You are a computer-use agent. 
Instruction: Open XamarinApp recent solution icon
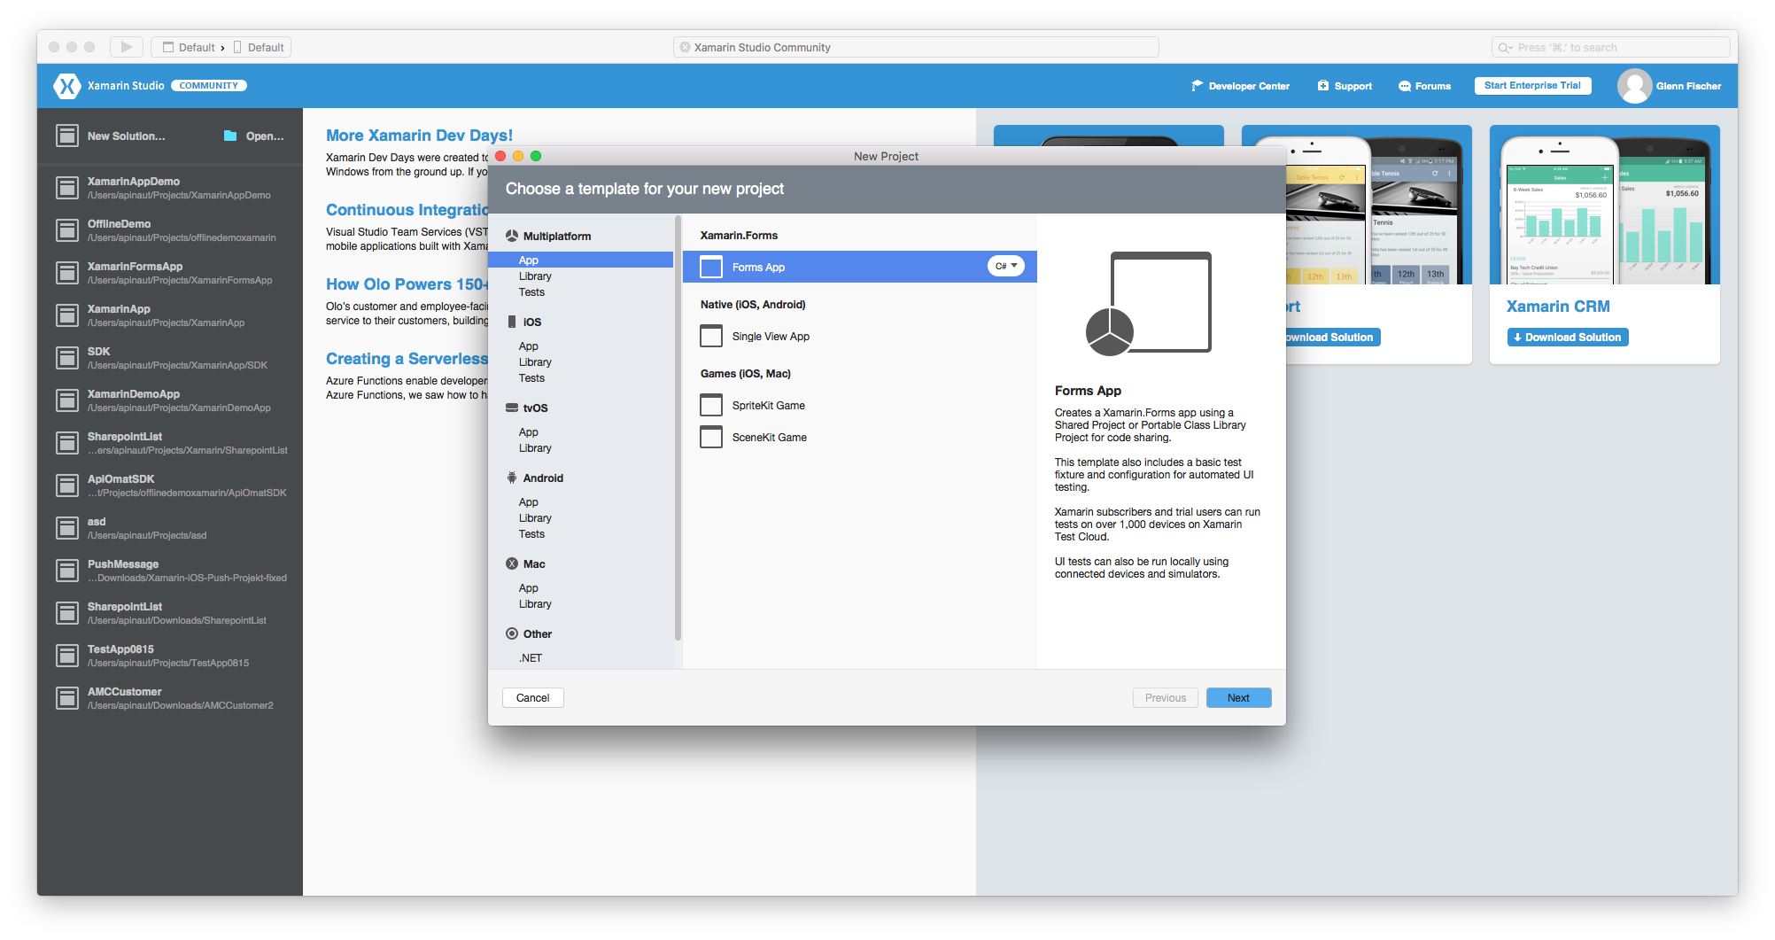click(66, 315)
